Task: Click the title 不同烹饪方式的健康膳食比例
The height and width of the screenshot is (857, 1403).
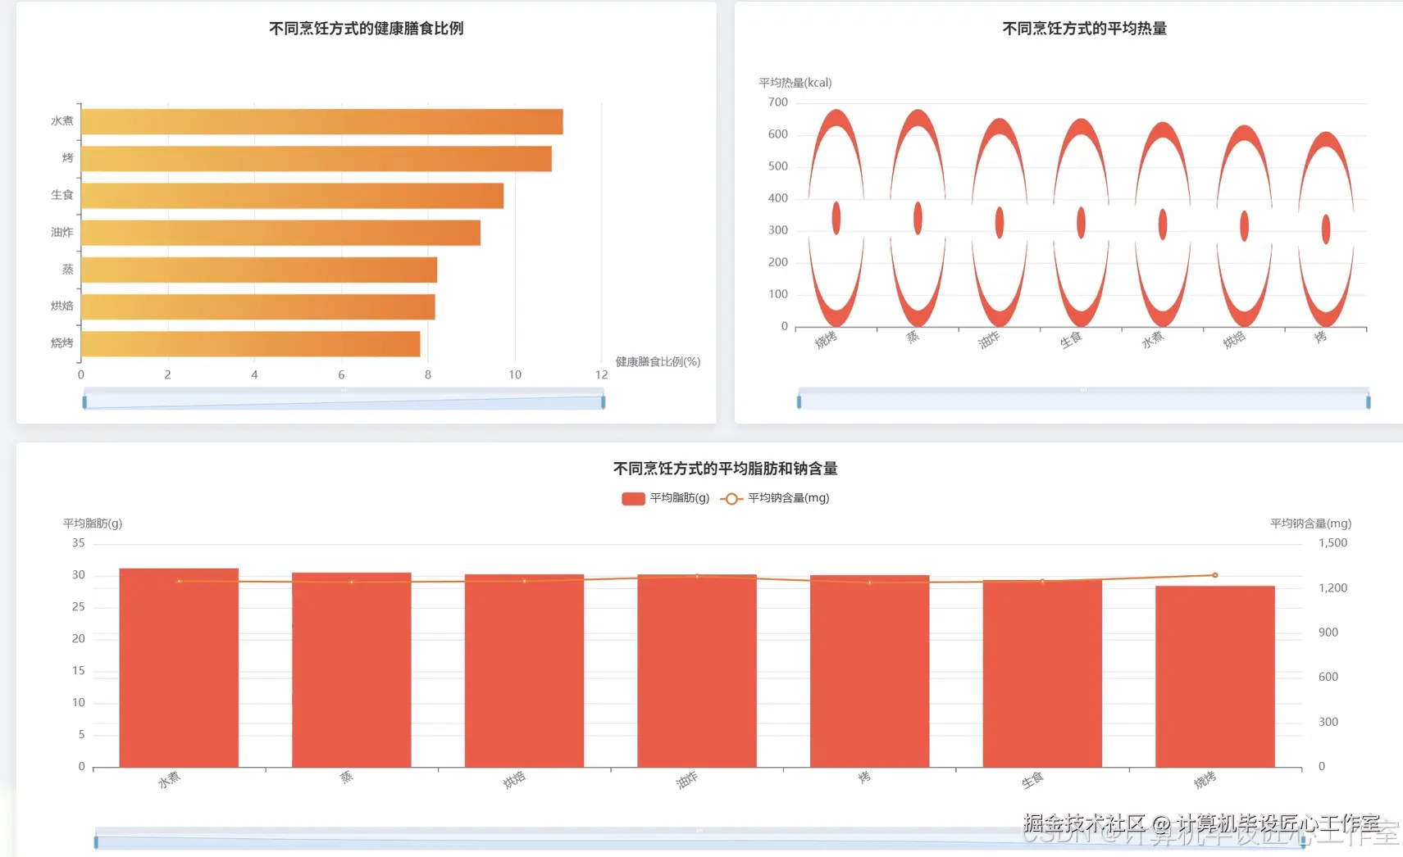Action: coord(367,29)
